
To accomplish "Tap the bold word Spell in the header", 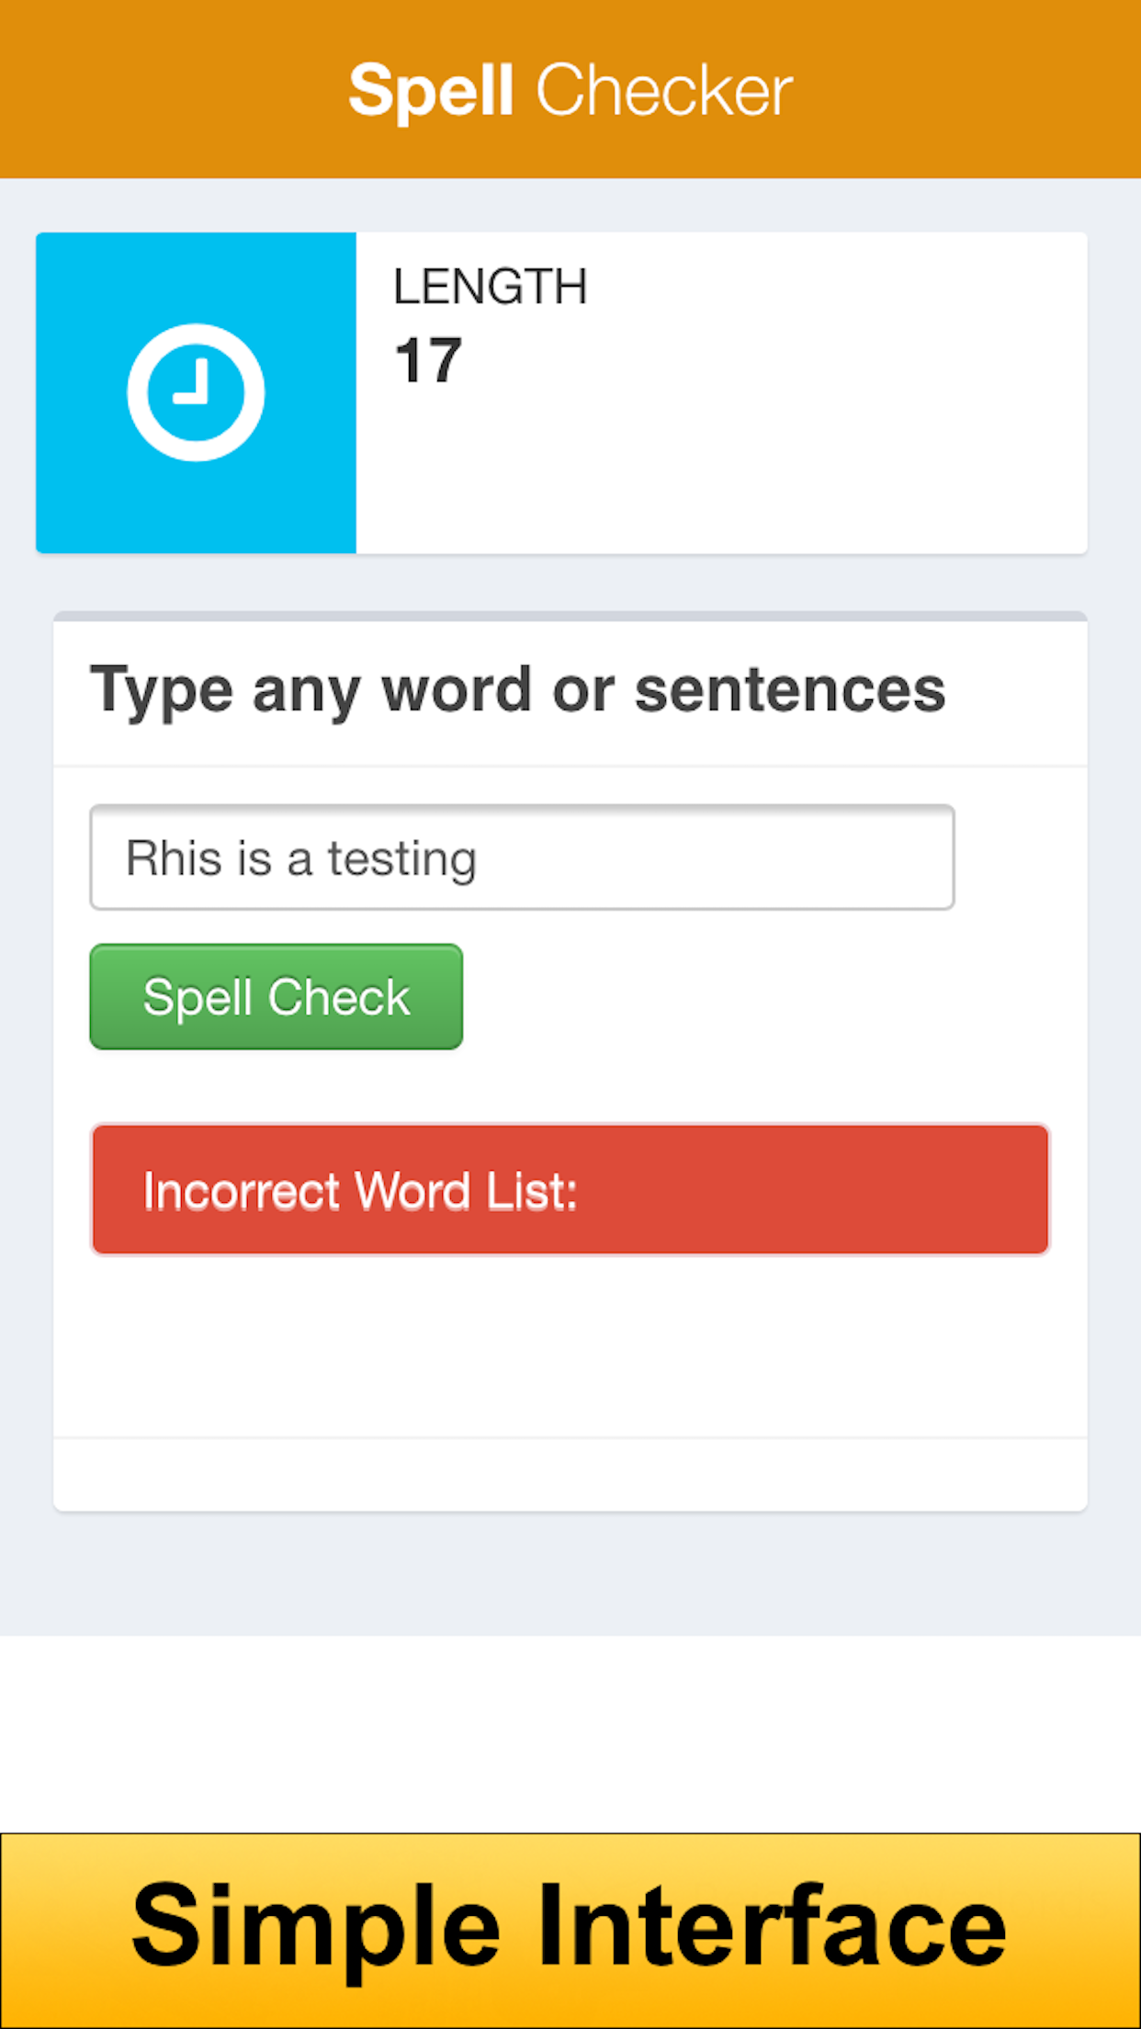I will click(431, 91).
